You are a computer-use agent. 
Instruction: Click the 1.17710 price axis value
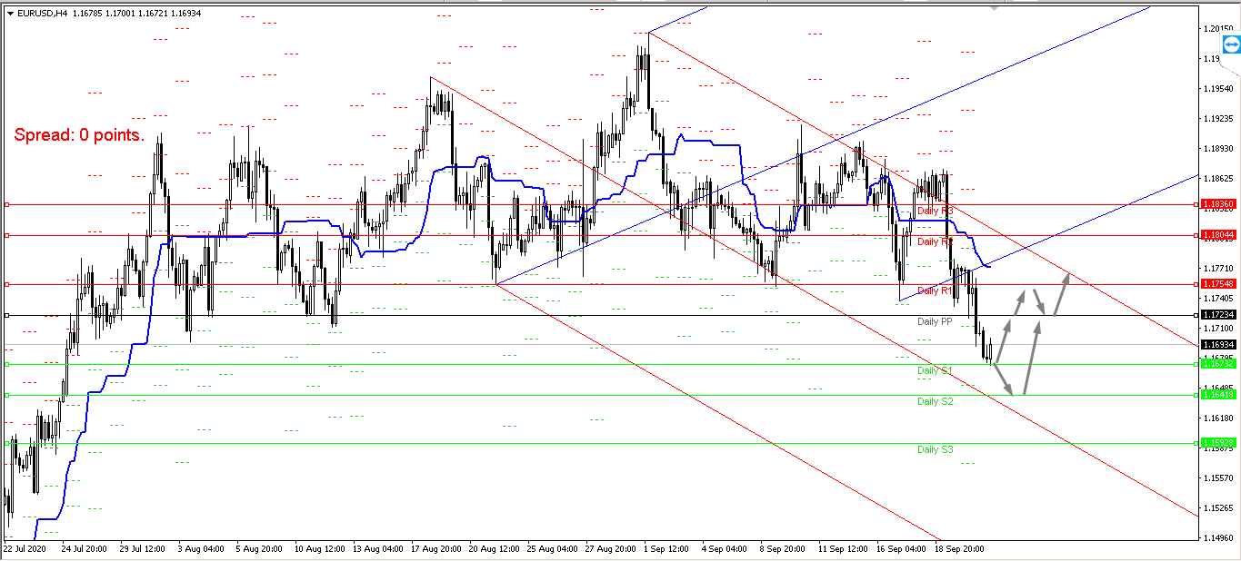[x=1218, y=269]
